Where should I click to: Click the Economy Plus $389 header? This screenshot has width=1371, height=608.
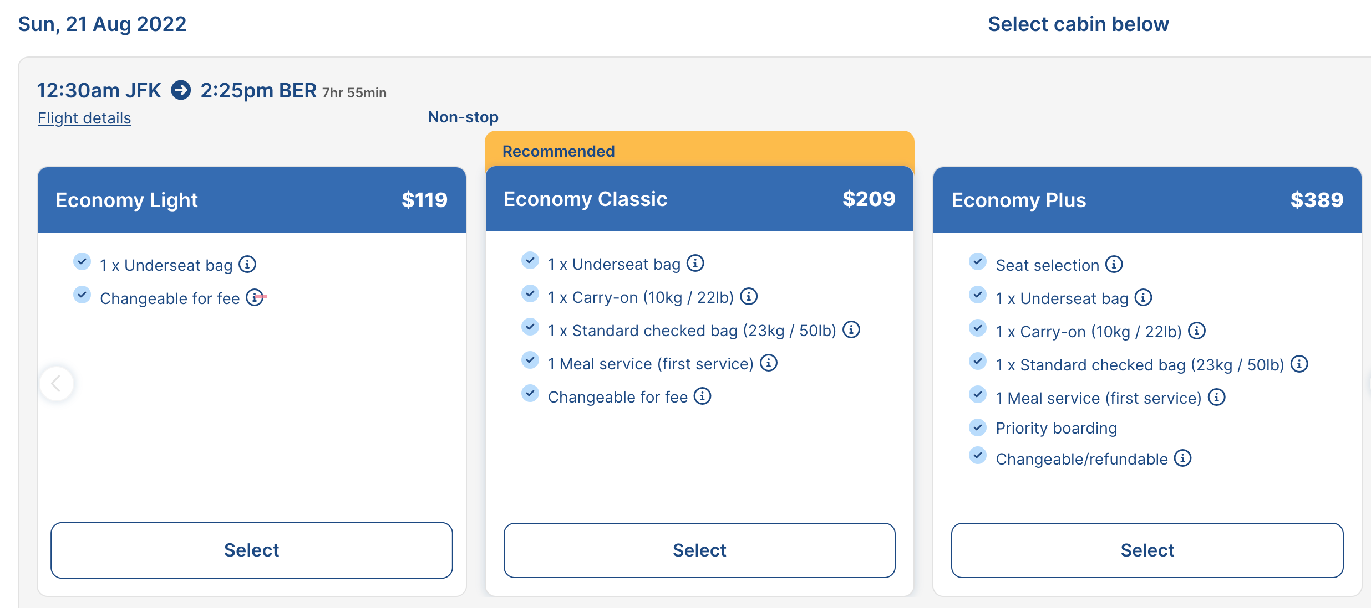(x=1147, y=200)
